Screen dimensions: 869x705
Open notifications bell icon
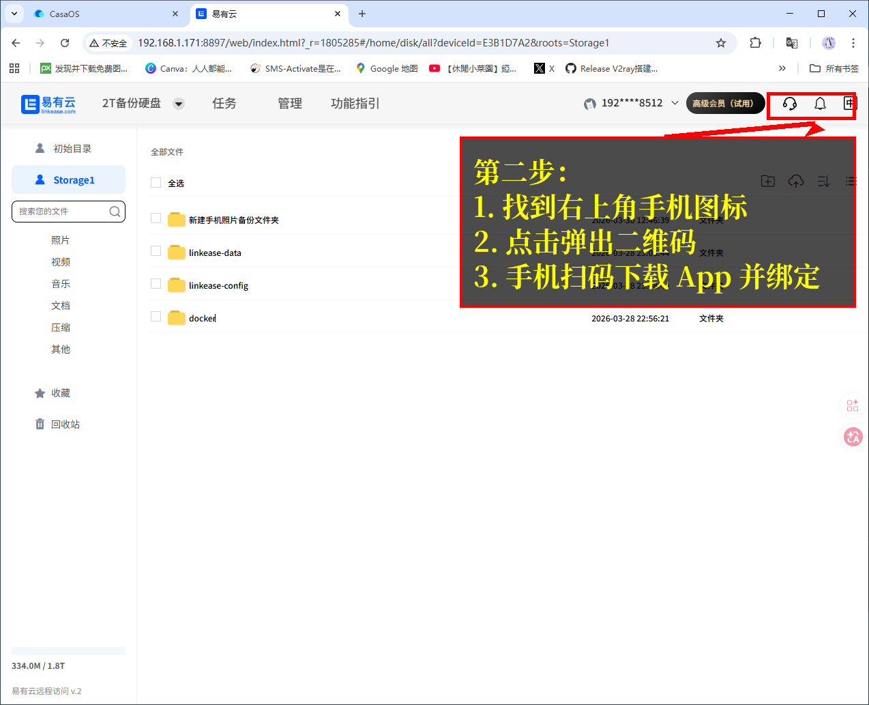tap(820, 104)
